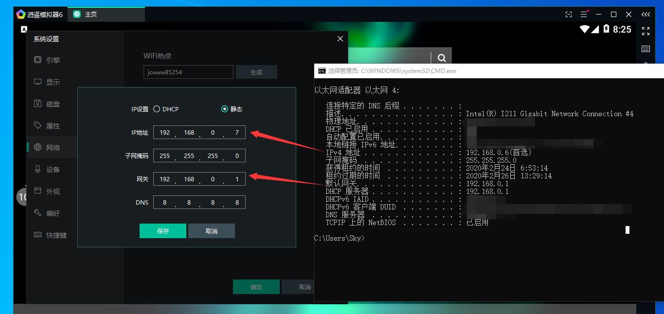Click 取消 in the IP settings dialog
Image resolution: width=664 pixels, height=314 pixels.
click(x=211, y=231)
